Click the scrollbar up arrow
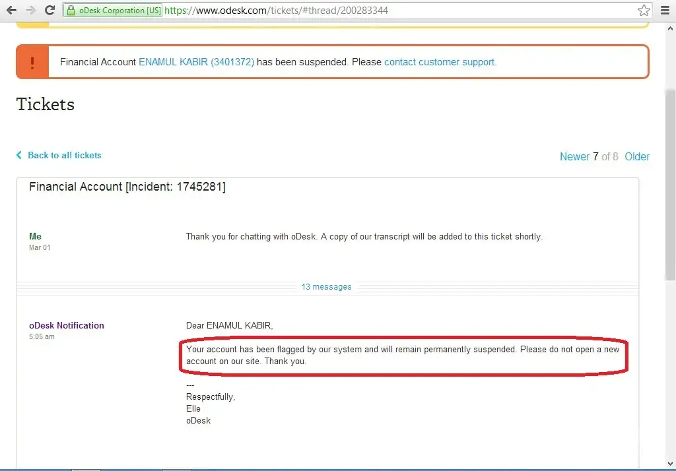This screenshot has width=676, height=471. [669, 28]
